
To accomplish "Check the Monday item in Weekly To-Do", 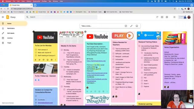I will 62,50.
